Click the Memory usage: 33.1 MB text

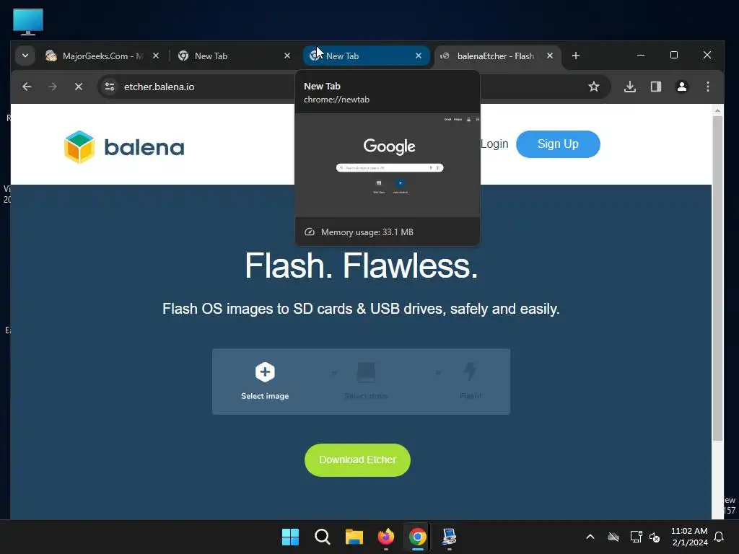pyautogui.click(x=367, y=232)
